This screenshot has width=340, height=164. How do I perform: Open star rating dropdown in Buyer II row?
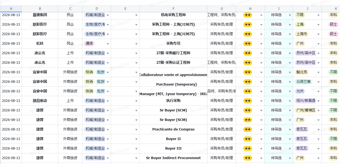tap(261, 139)
